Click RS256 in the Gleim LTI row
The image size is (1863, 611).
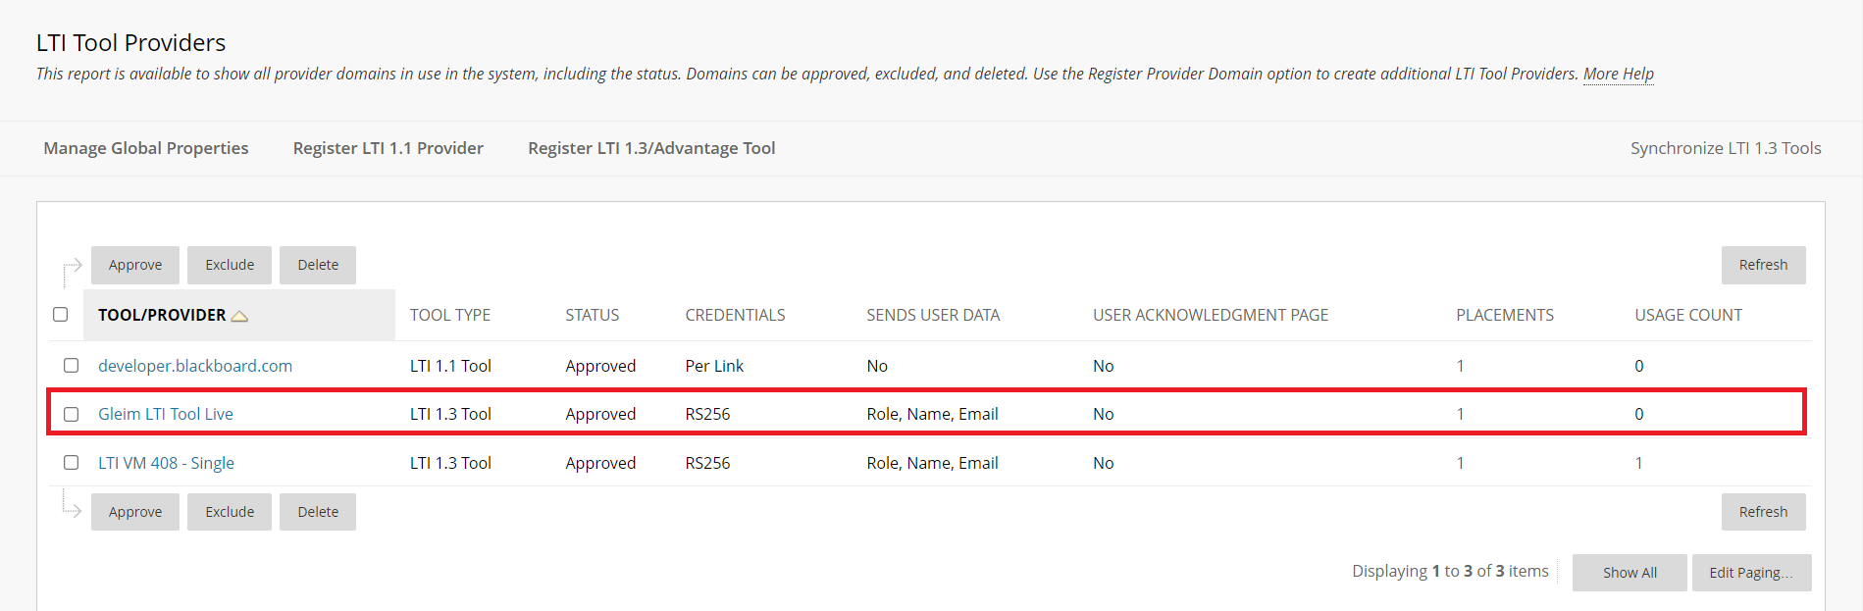click(x=707, y=414)
